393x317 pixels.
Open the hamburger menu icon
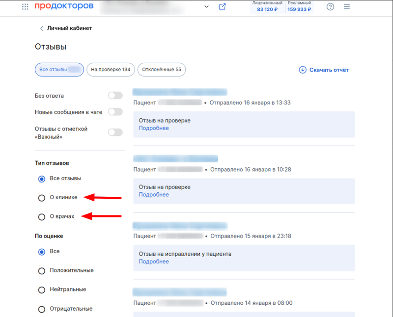point(347,7)
